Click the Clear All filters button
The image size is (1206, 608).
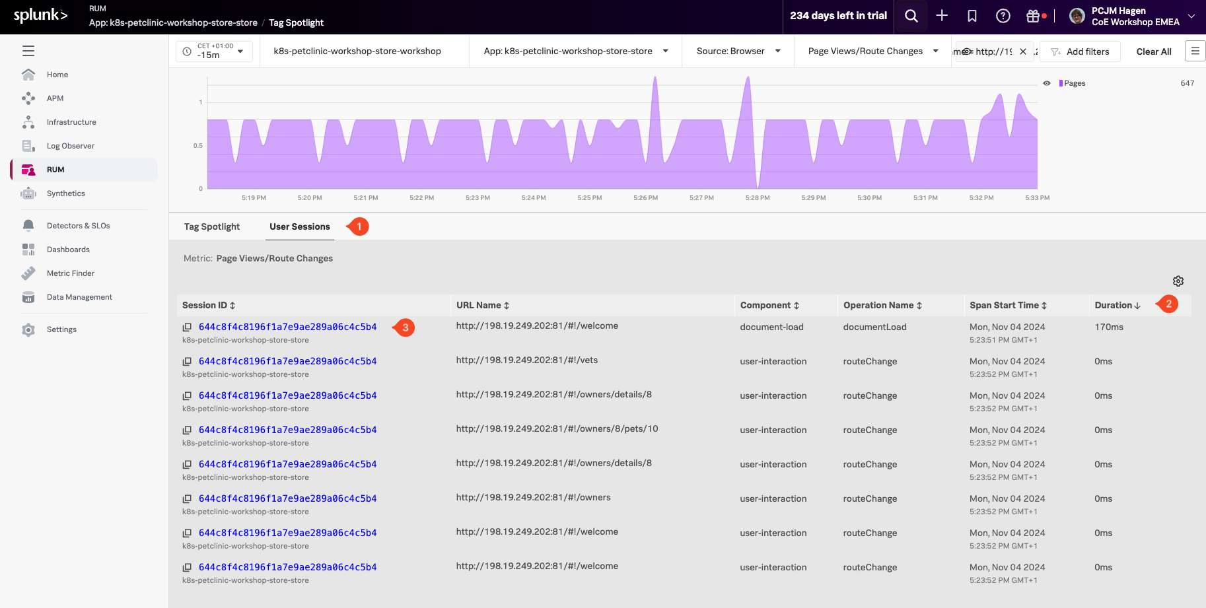point(1153,51)
